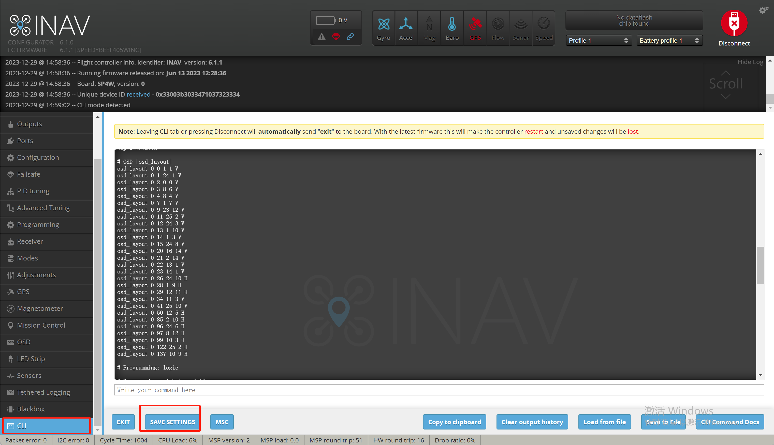Click the INAV logo
This screenshot has height=445, width=774.
[x=50, y=25]
